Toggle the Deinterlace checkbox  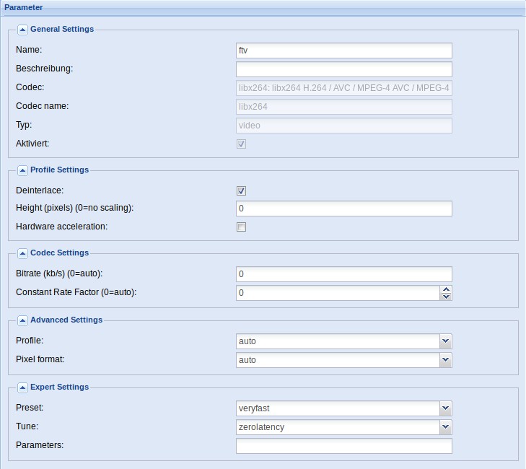tap(241, 191)
